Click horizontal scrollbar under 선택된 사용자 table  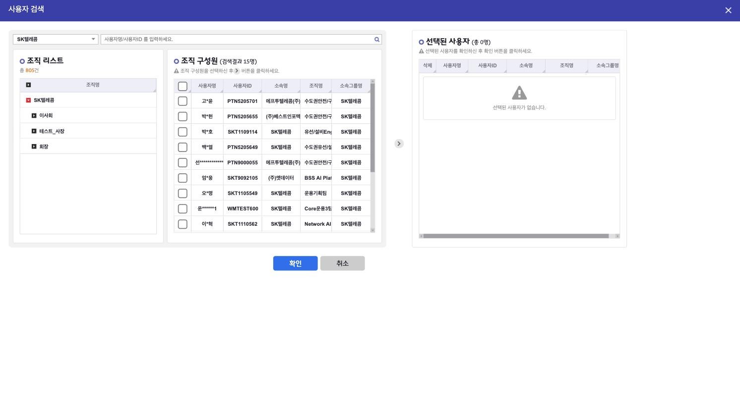pyautogui.click(x=516, y=236)
